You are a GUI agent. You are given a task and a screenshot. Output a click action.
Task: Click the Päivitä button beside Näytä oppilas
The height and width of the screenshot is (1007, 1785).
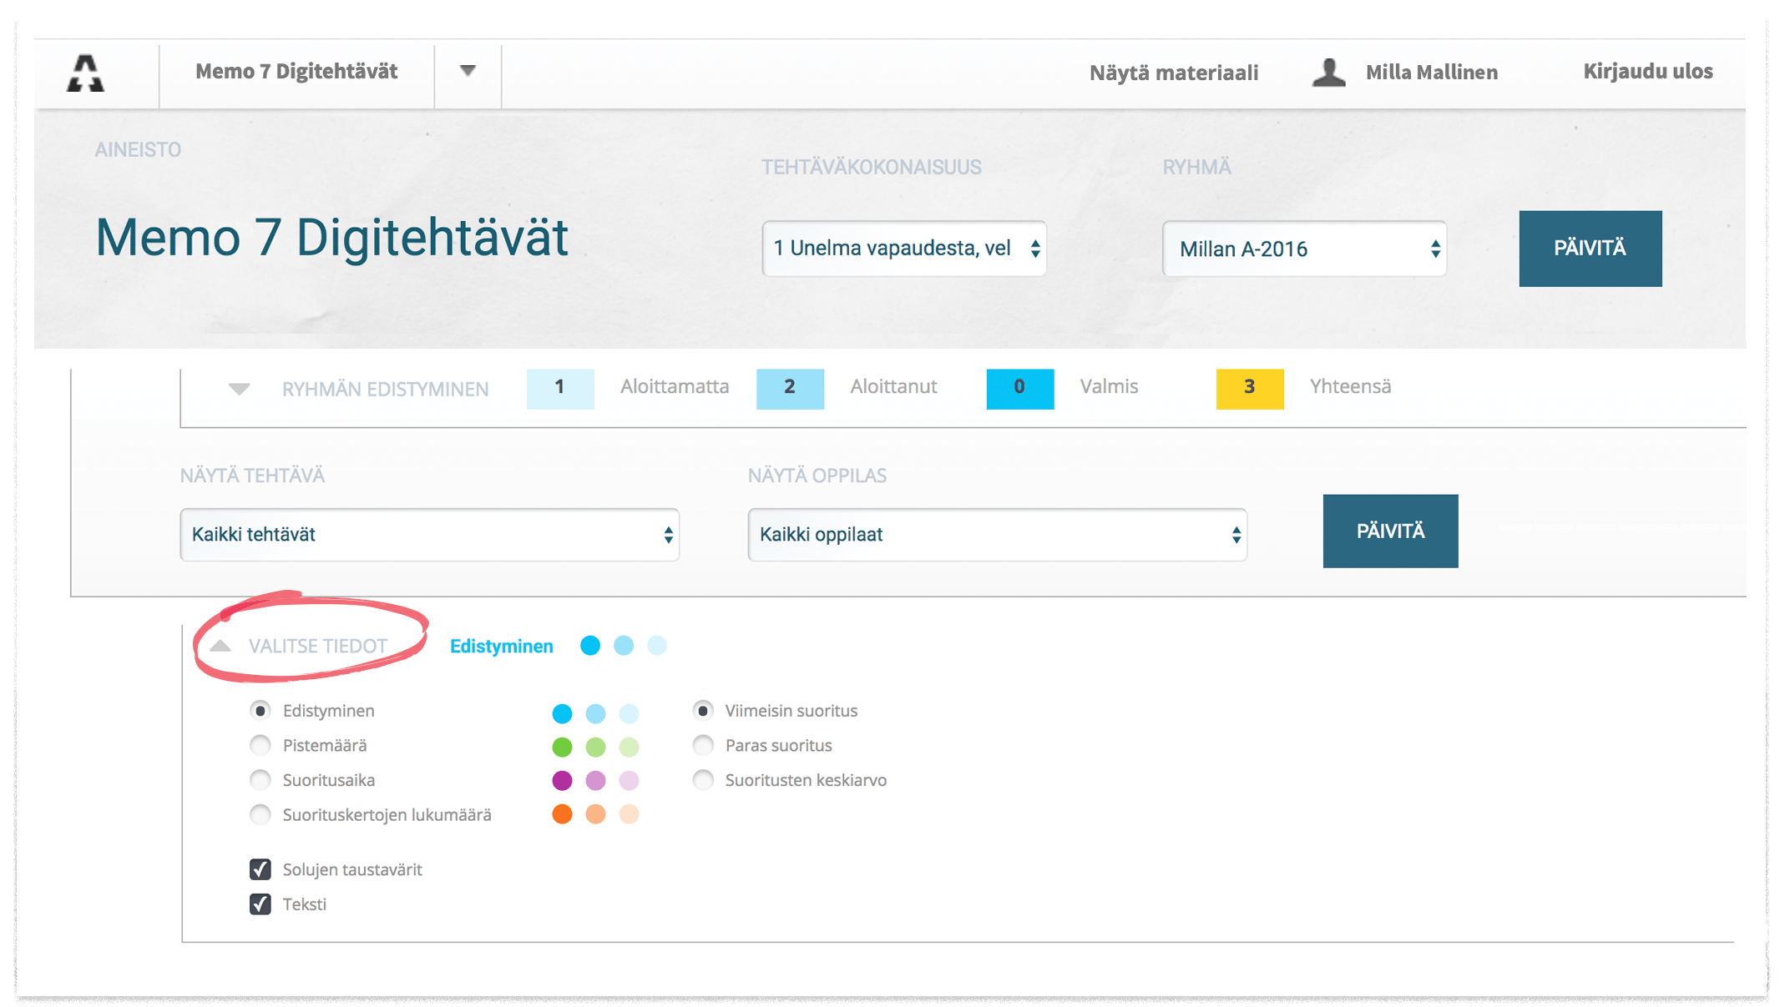(1390, 531)
